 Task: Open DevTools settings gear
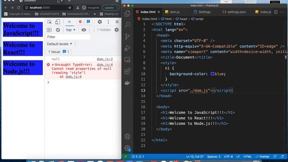click(x=100, y=22)
